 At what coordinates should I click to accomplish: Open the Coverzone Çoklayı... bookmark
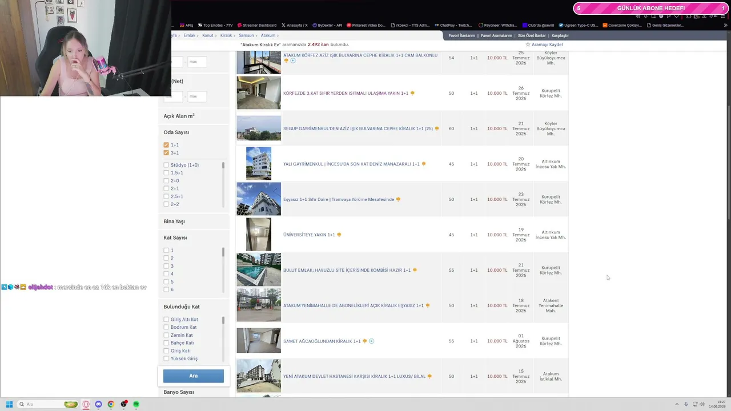pyautogui.click(x=622, y=25)
